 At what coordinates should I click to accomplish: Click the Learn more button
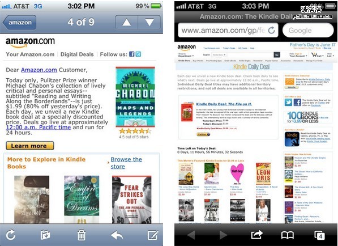(30, 146)
